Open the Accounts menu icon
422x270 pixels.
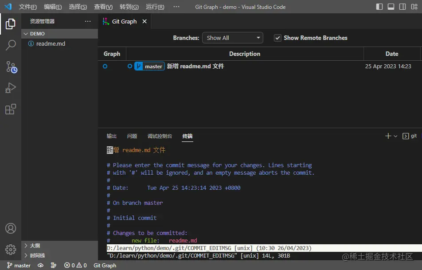11,228
